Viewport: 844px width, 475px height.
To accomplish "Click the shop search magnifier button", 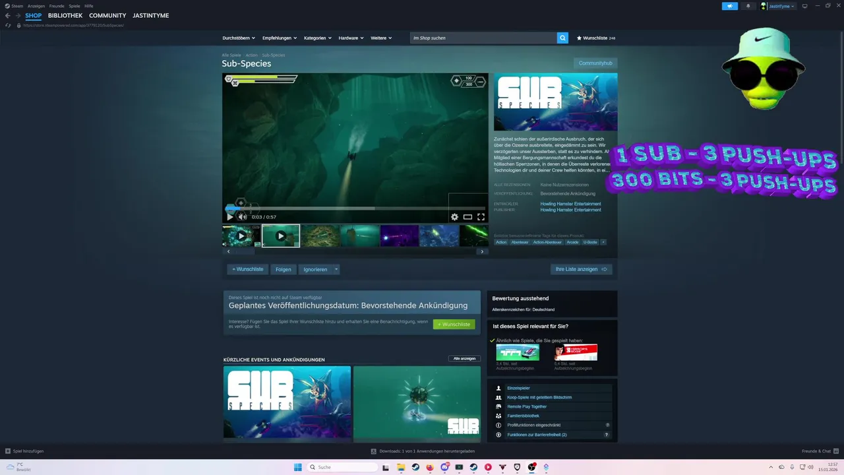I will point(562,38).
